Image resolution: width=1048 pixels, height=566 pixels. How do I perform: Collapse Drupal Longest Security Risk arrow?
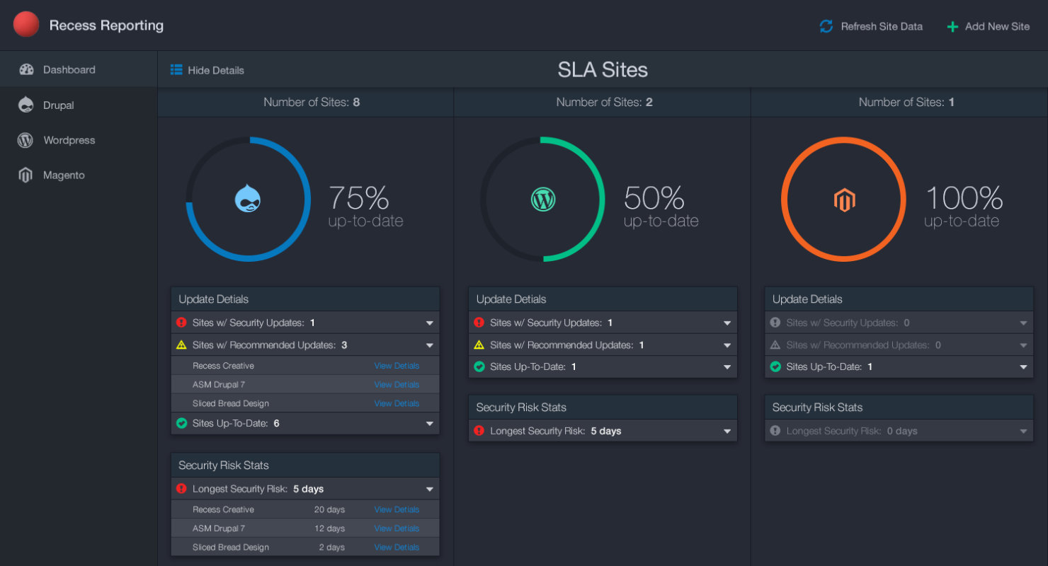click(x=429, y=490)
